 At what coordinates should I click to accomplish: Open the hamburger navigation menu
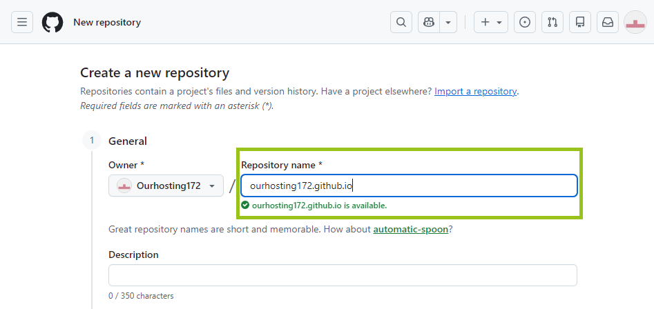[22, 22]
